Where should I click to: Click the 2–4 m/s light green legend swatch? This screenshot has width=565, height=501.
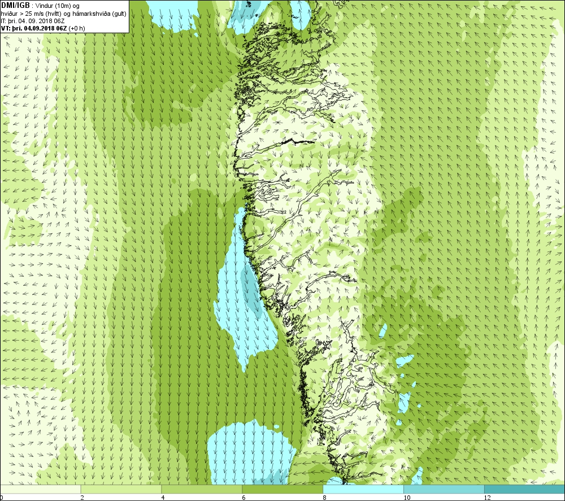point(121,489)
